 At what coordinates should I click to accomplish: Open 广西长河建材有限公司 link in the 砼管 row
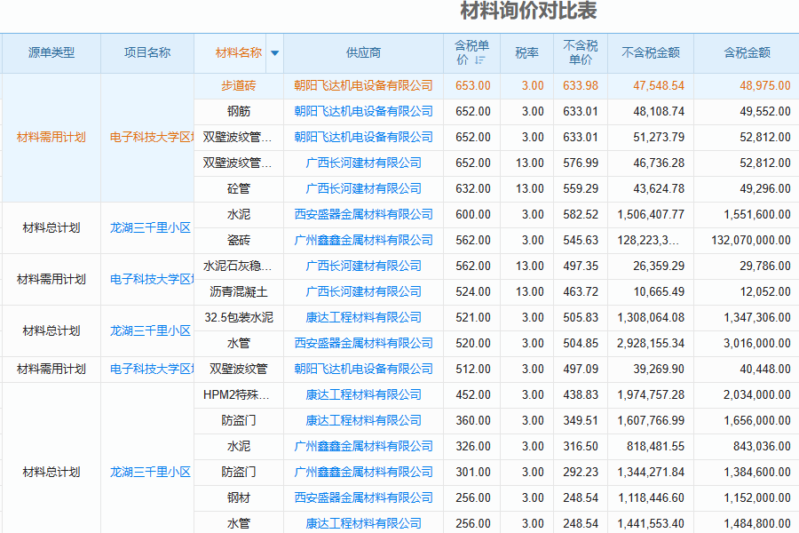(363, 189)
